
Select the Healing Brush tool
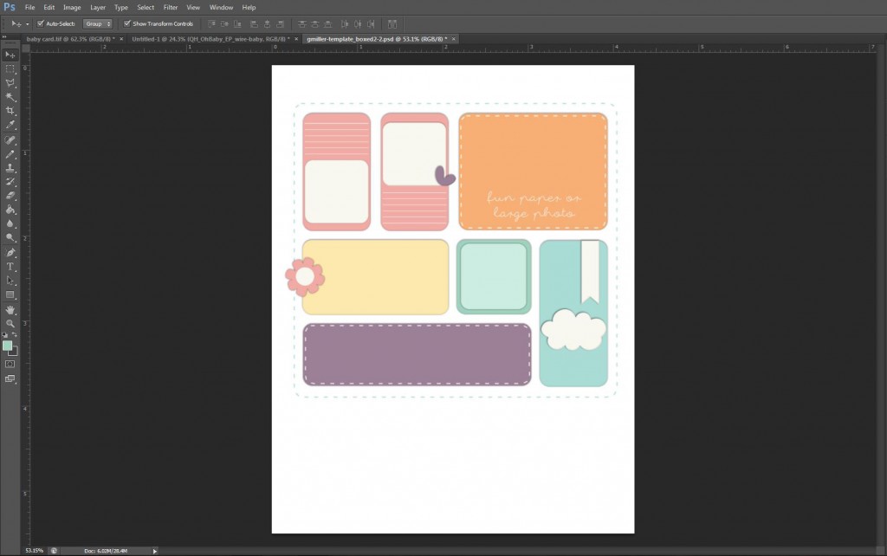click(x=10, y=140)
